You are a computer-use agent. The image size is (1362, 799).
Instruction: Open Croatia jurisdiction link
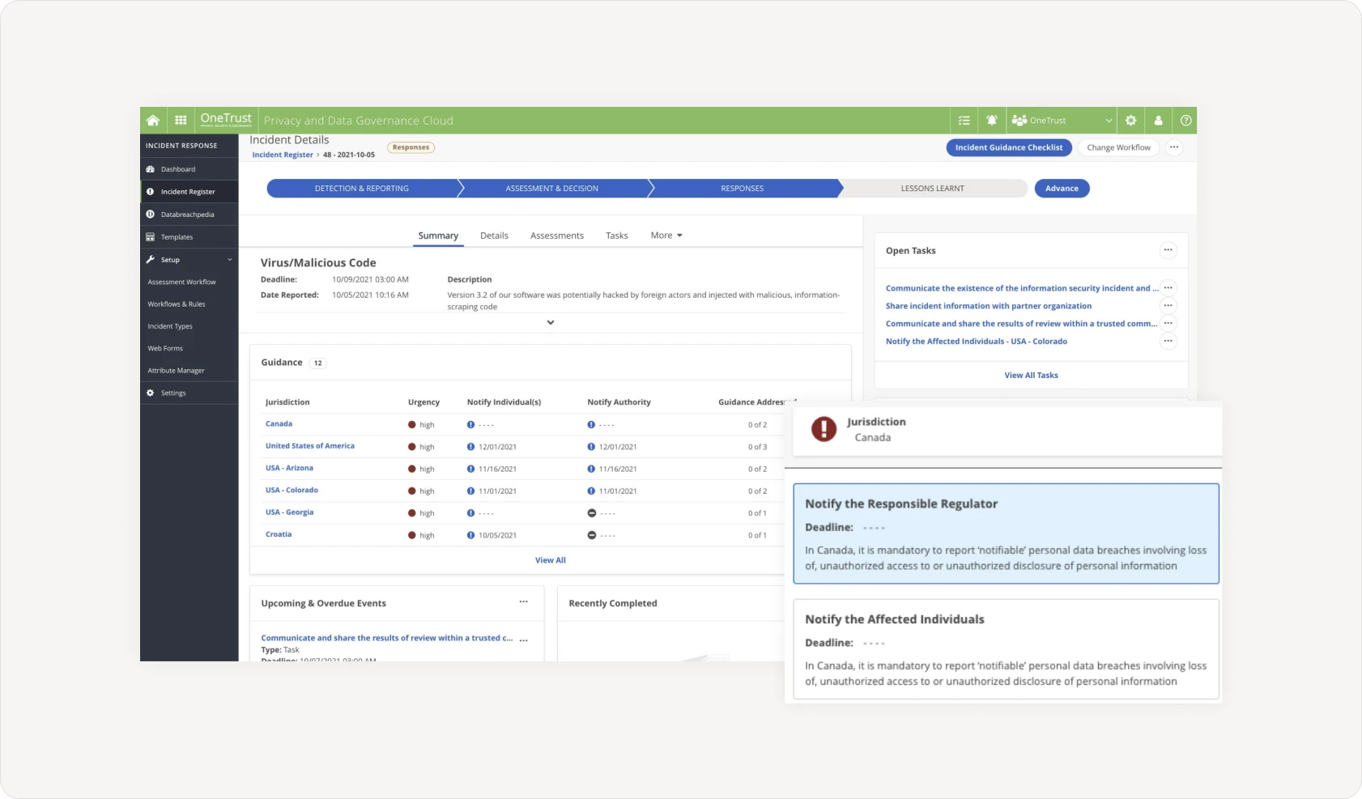tap(279, 534)
